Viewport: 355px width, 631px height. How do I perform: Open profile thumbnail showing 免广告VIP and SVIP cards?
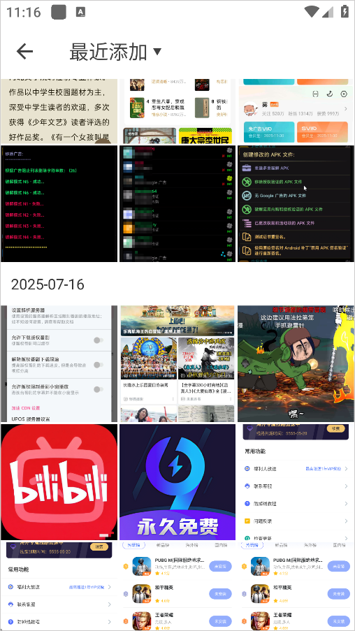296,112
